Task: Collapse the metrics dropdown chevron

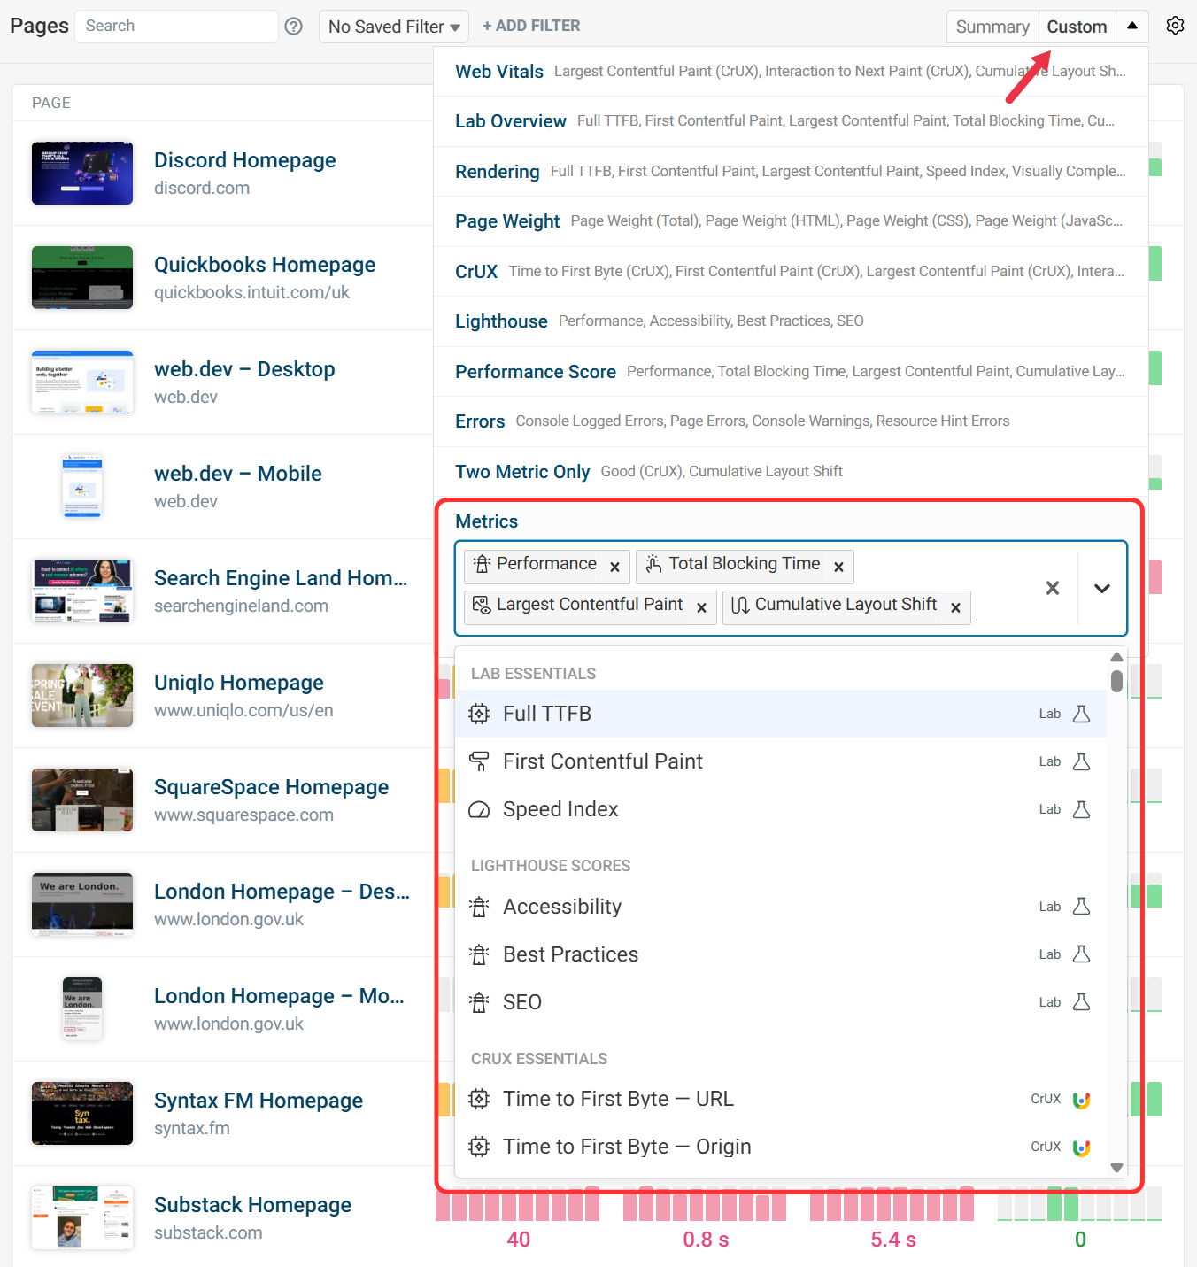Action: click(x=1102, y=588)
